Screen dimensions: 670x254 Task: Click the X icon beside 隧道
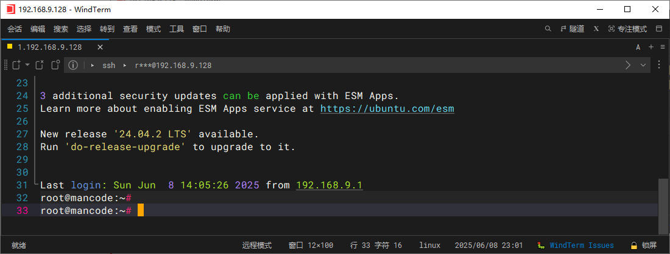click(596, 29)
